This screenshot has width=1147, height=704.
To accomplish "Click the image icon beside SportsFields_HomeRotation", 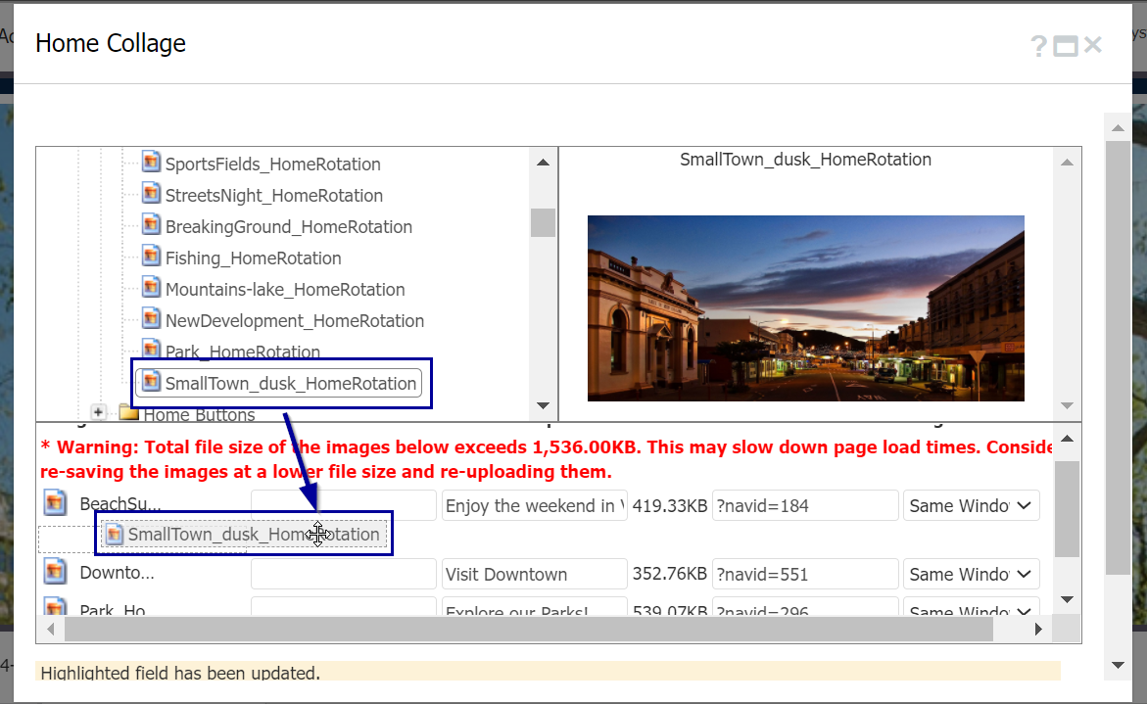I will [x=151, y=164].
